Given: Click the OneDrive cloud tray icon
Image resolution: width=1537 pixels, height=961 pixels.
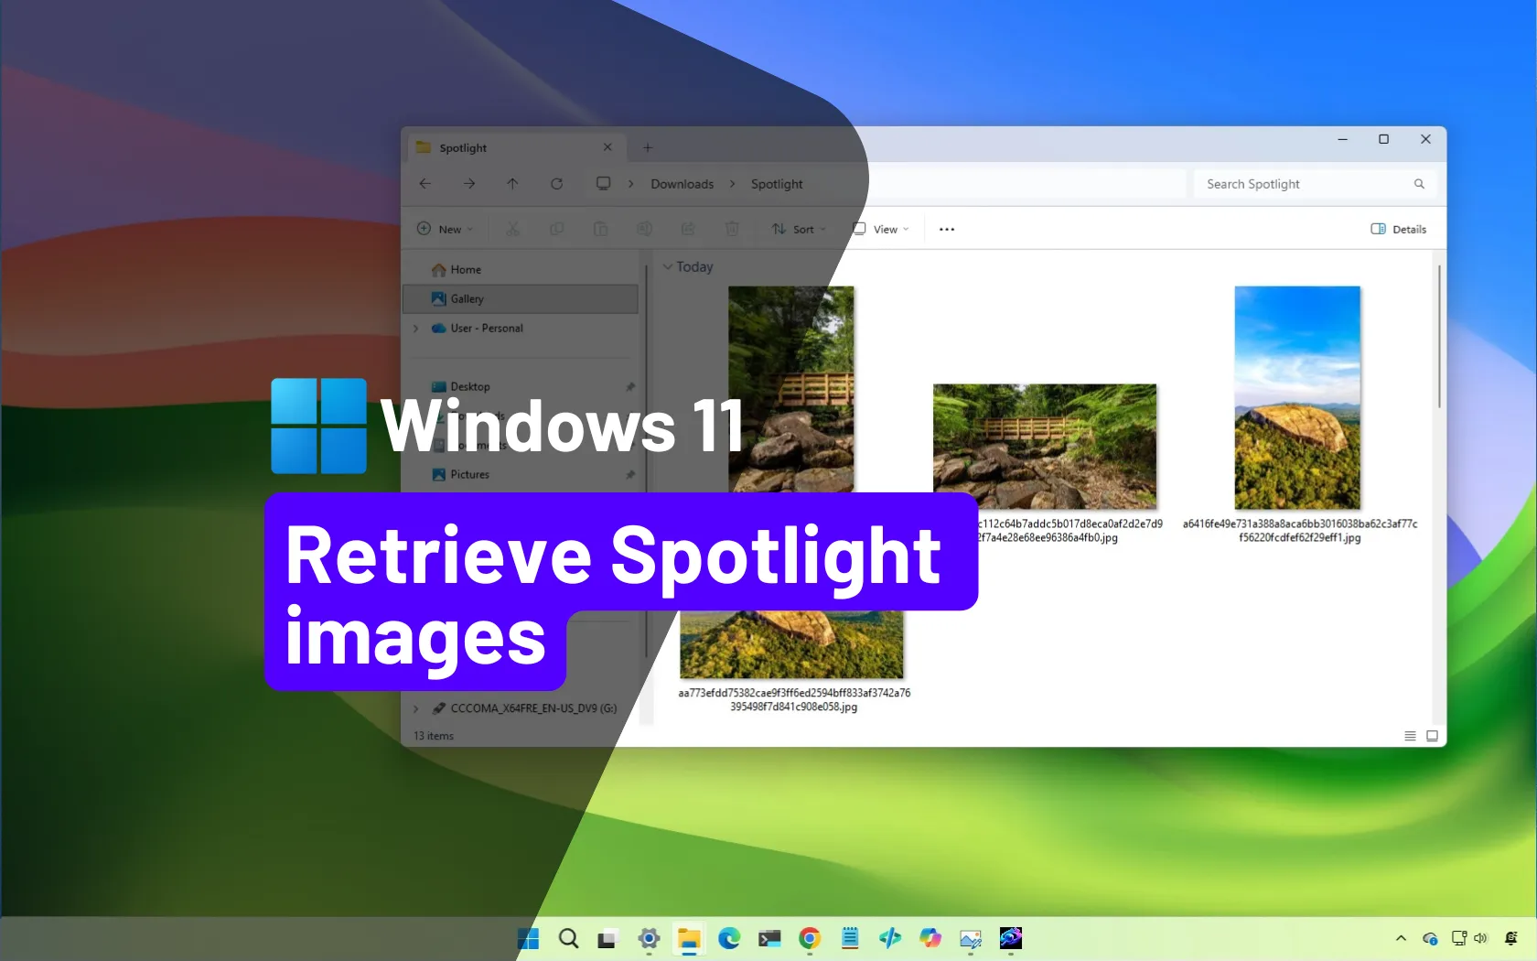Looking at the screenshot, I should [1431, 938].
